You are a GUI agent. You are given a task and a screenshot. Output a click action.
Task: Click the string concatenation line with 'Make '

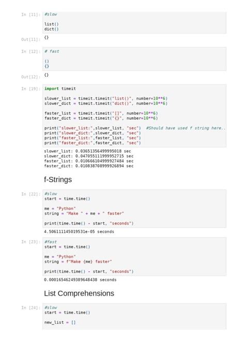84,214
